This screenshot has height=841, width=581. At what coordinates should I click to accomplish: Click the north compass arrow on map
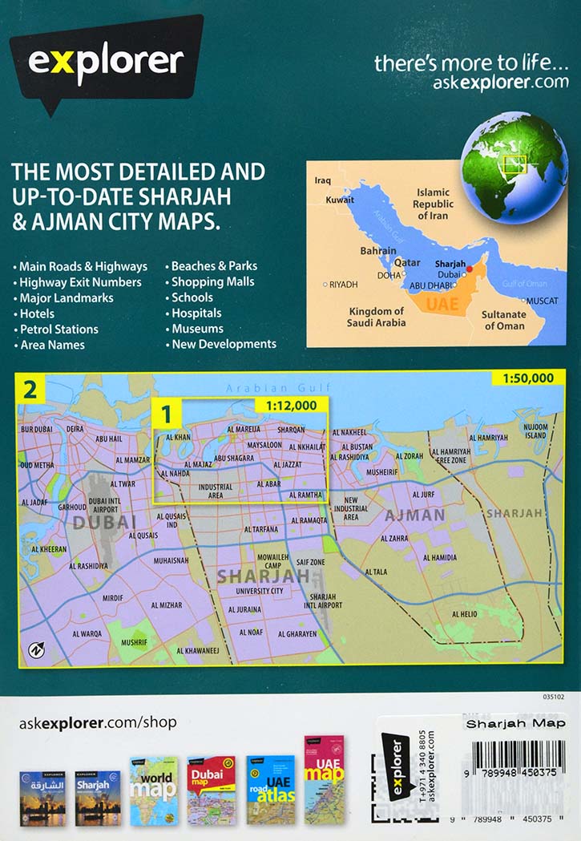(36, 650)
